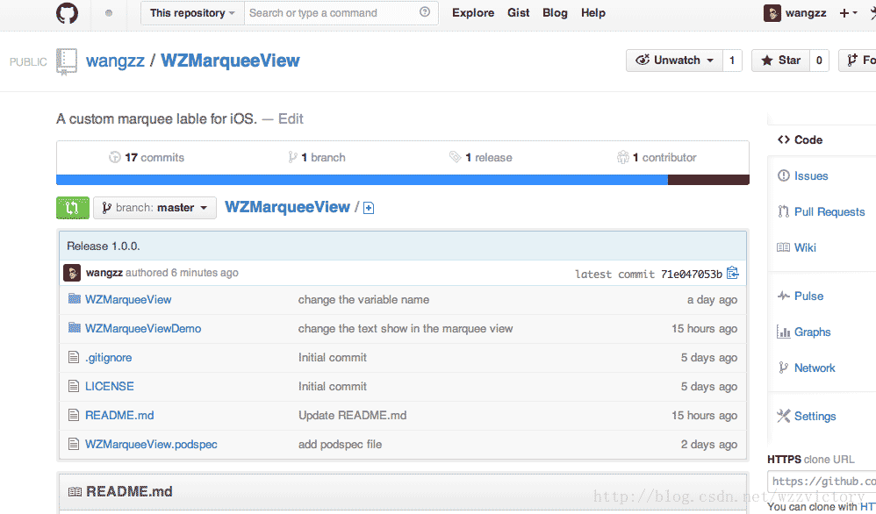The width and height of the screenshot is (876, 514).
Task: Open the wangzz username in header
Action: coord(806,13)
